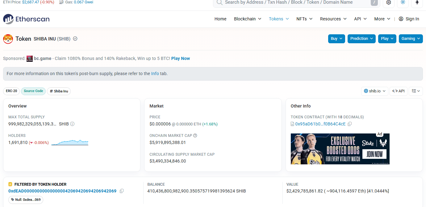This screenshot has height=207, width=426.
Task: Open the Play dropdown
Action: coord(387,39)
